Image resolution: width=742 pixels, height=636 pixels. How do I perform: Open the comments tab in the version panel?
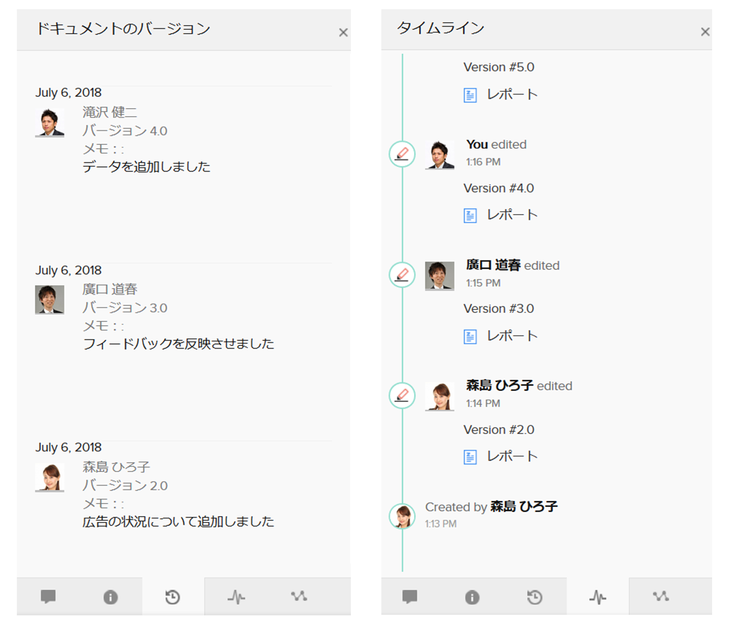click(48, 596)
